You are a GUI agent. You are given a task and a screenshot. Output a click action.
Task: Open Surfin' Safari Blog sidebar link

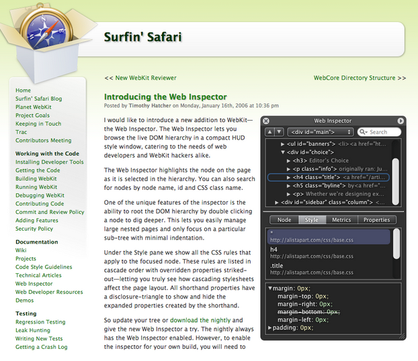point(39,99)
